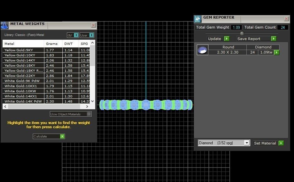This screenshot has height=182, width=294.
Task: Click horizontal scrollbar left arrow in metal table
Action: click(5, 106)
